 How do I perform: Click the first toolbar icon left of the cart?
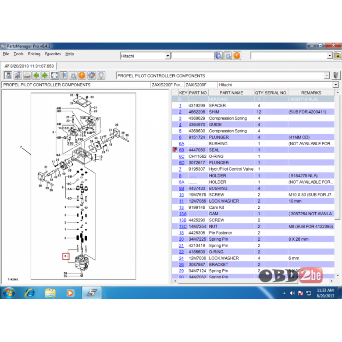[x=8, y=75]
